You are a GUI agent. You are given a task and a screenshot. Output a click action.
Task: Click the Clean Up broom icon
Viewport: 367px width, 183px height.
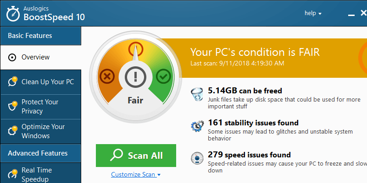[13, 82]
